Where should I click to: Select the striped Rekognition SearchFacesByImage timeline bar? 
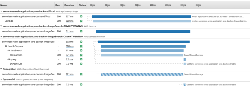[x=142, y=74]
